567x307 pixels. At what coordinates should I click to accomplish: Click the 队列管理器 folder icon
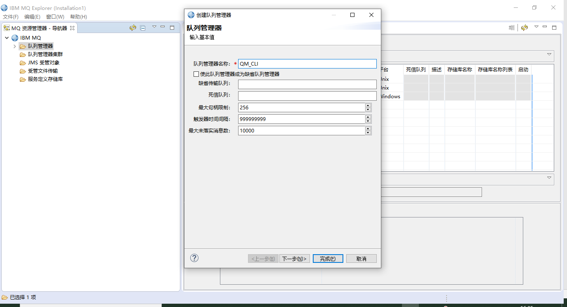[x=23, y=46]
